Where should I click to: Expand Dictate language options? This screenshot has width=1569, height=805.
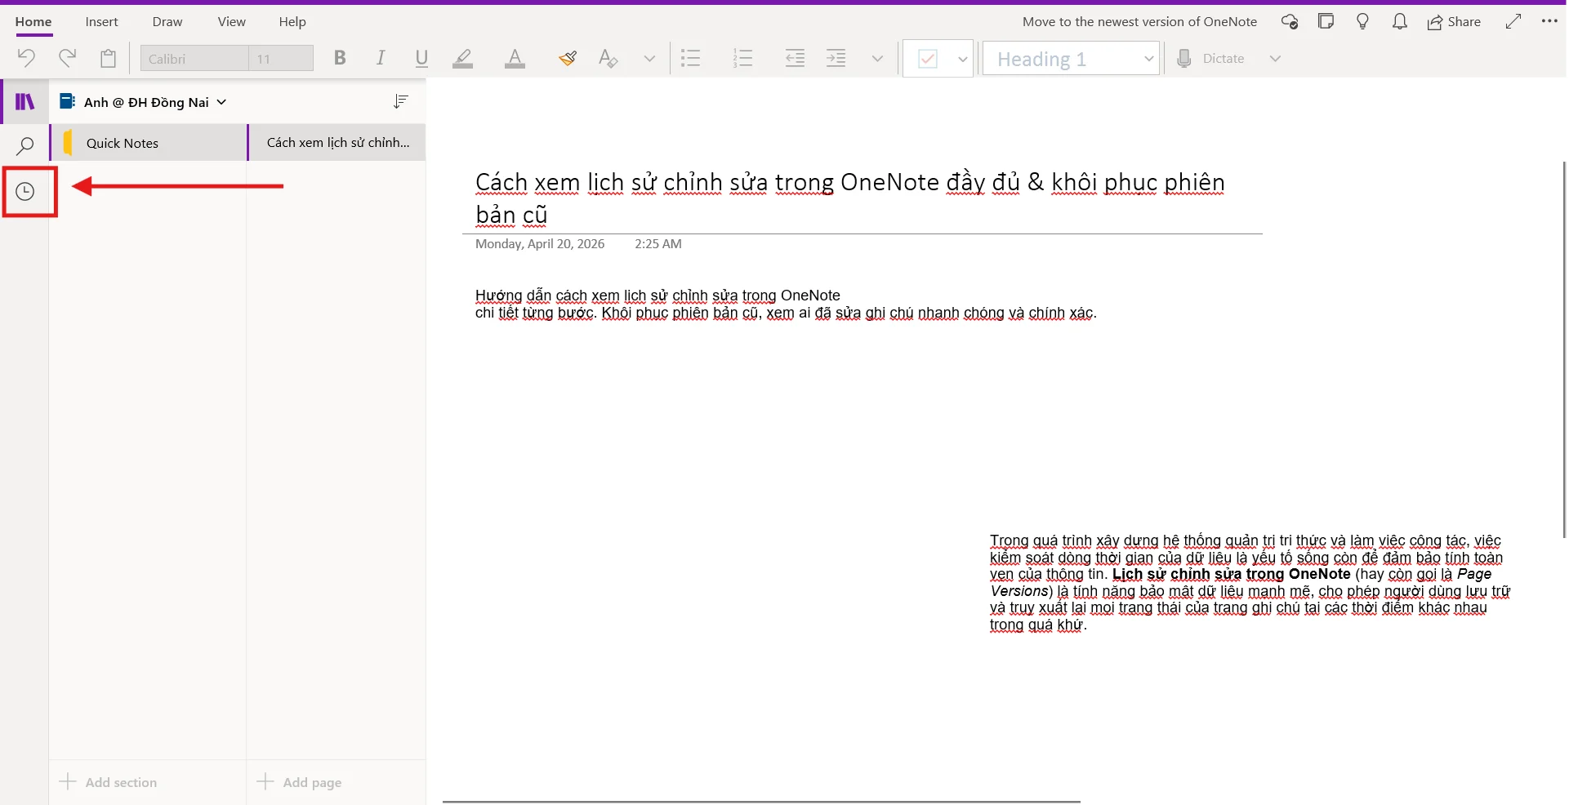pos(1275,59)
